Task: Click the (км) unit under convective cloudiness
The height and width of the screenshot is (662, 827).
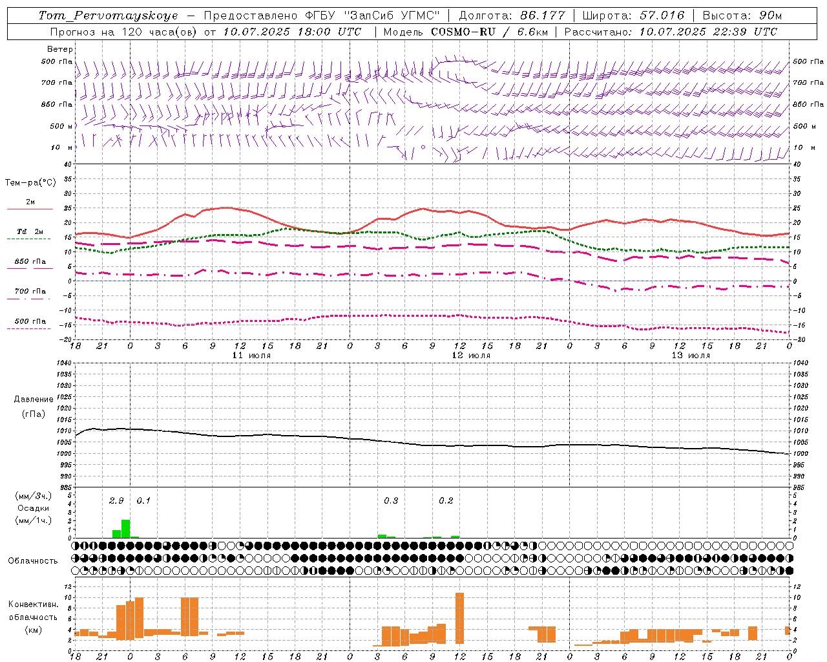Action: pyautogui.click(x=33, y=629)
